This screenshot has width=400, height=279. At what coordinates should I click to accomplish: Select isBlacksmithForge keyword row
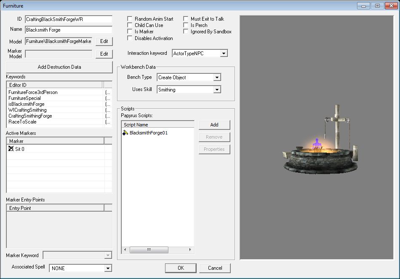(x=59, y=104)
